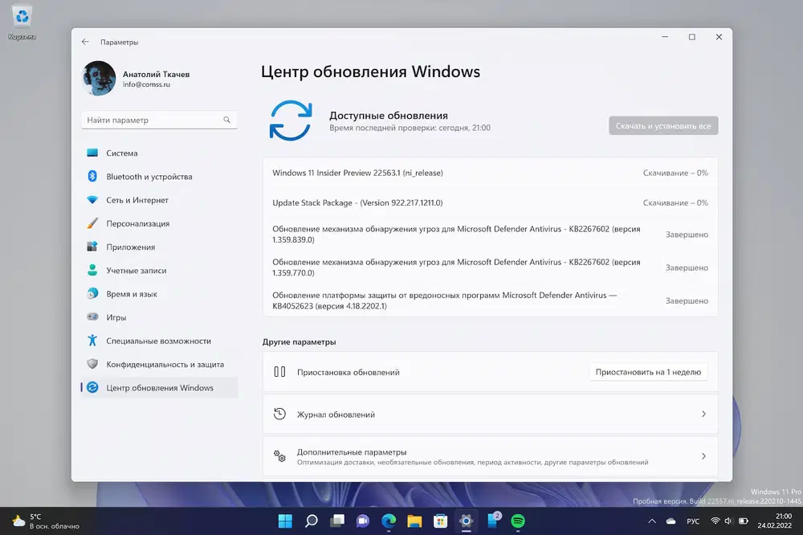Viewport: 803px width, 535px height.
Task: Show hidden tray icons via chevron
Action: 652,521
